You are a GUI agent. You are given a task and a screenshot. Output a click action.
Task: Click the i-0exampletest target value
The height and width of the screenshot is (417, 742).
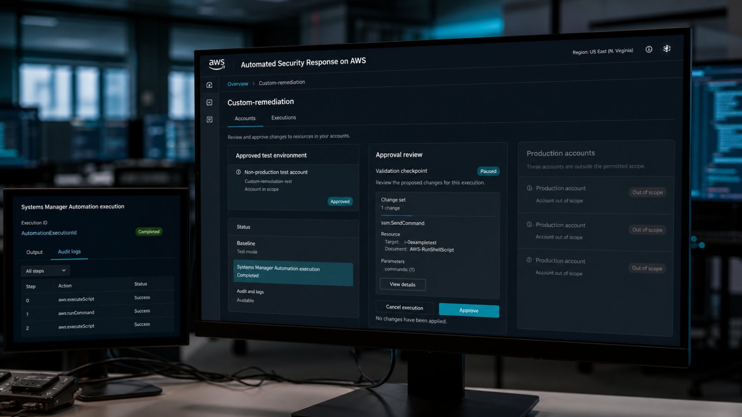(420, 242)
